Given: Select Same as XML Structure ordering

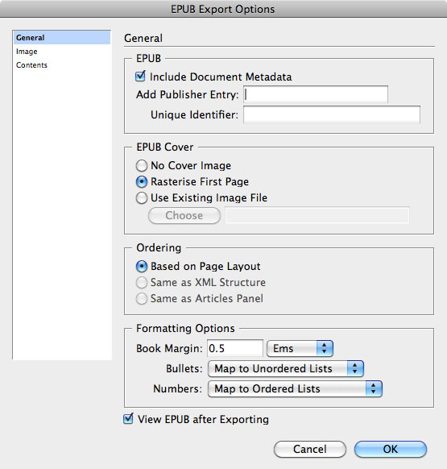Looking at the screenshot, I should coord(142,282).
